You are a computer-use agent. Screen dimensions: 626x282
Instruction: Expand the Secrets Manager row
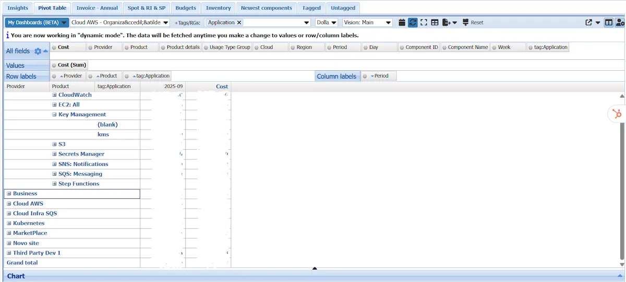tap(54, 154)
